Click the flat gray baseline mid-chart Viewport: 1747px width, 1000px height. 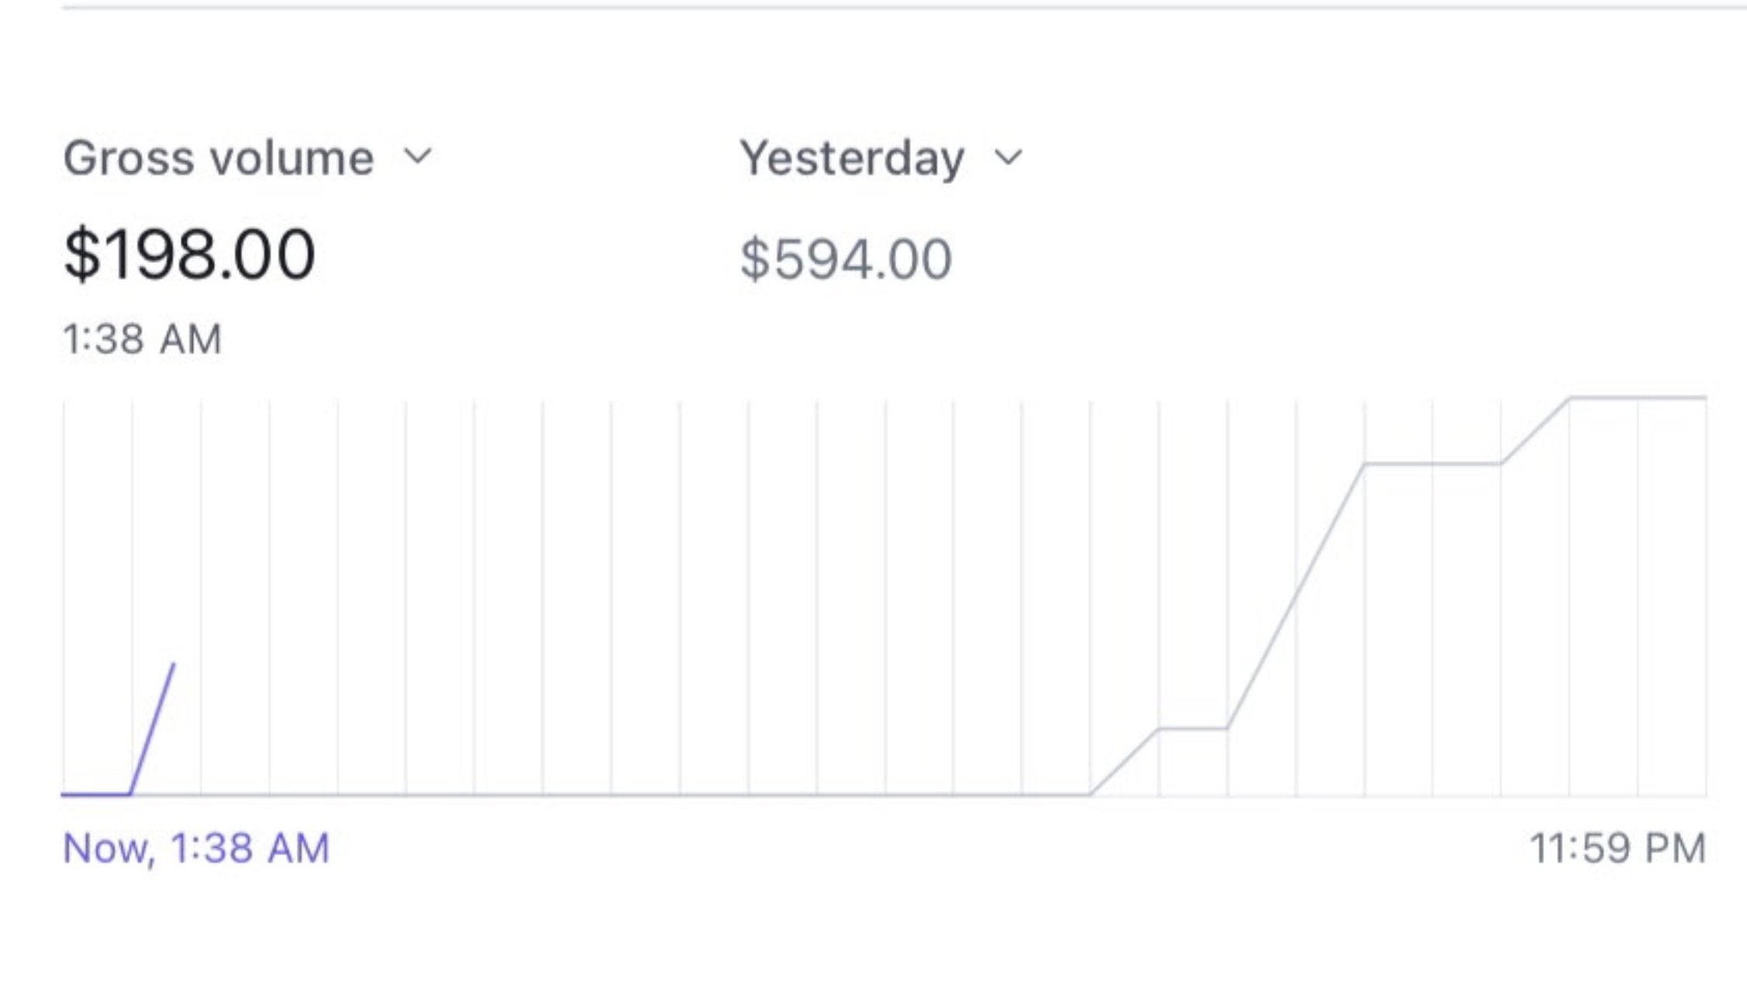pos(620,795)
